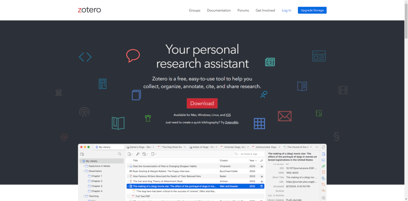The image size is (408, 201).
Task: Collapse the Dissertation collection
Action: coord(84,171)
